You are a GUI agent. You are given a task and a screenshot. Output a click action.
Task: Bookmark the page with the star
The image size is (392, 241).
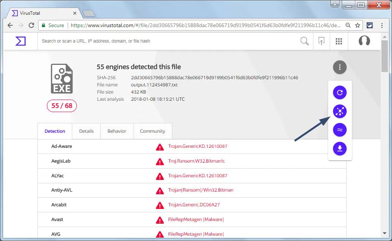point(357,25)
